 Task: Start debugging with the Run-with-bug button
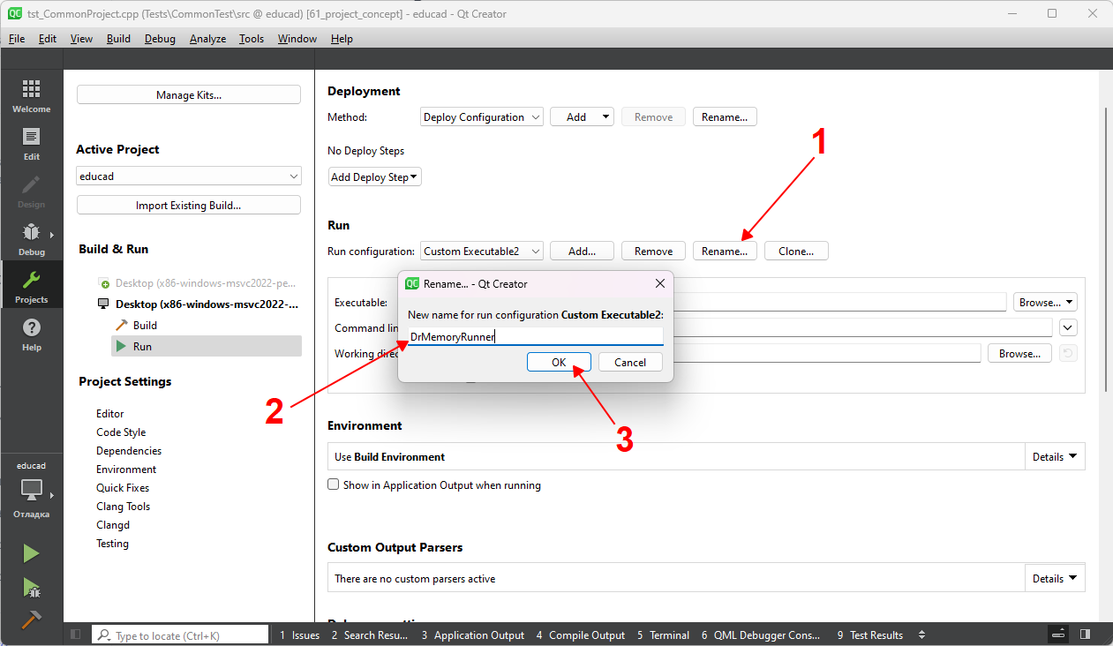(x=31, y=587)
